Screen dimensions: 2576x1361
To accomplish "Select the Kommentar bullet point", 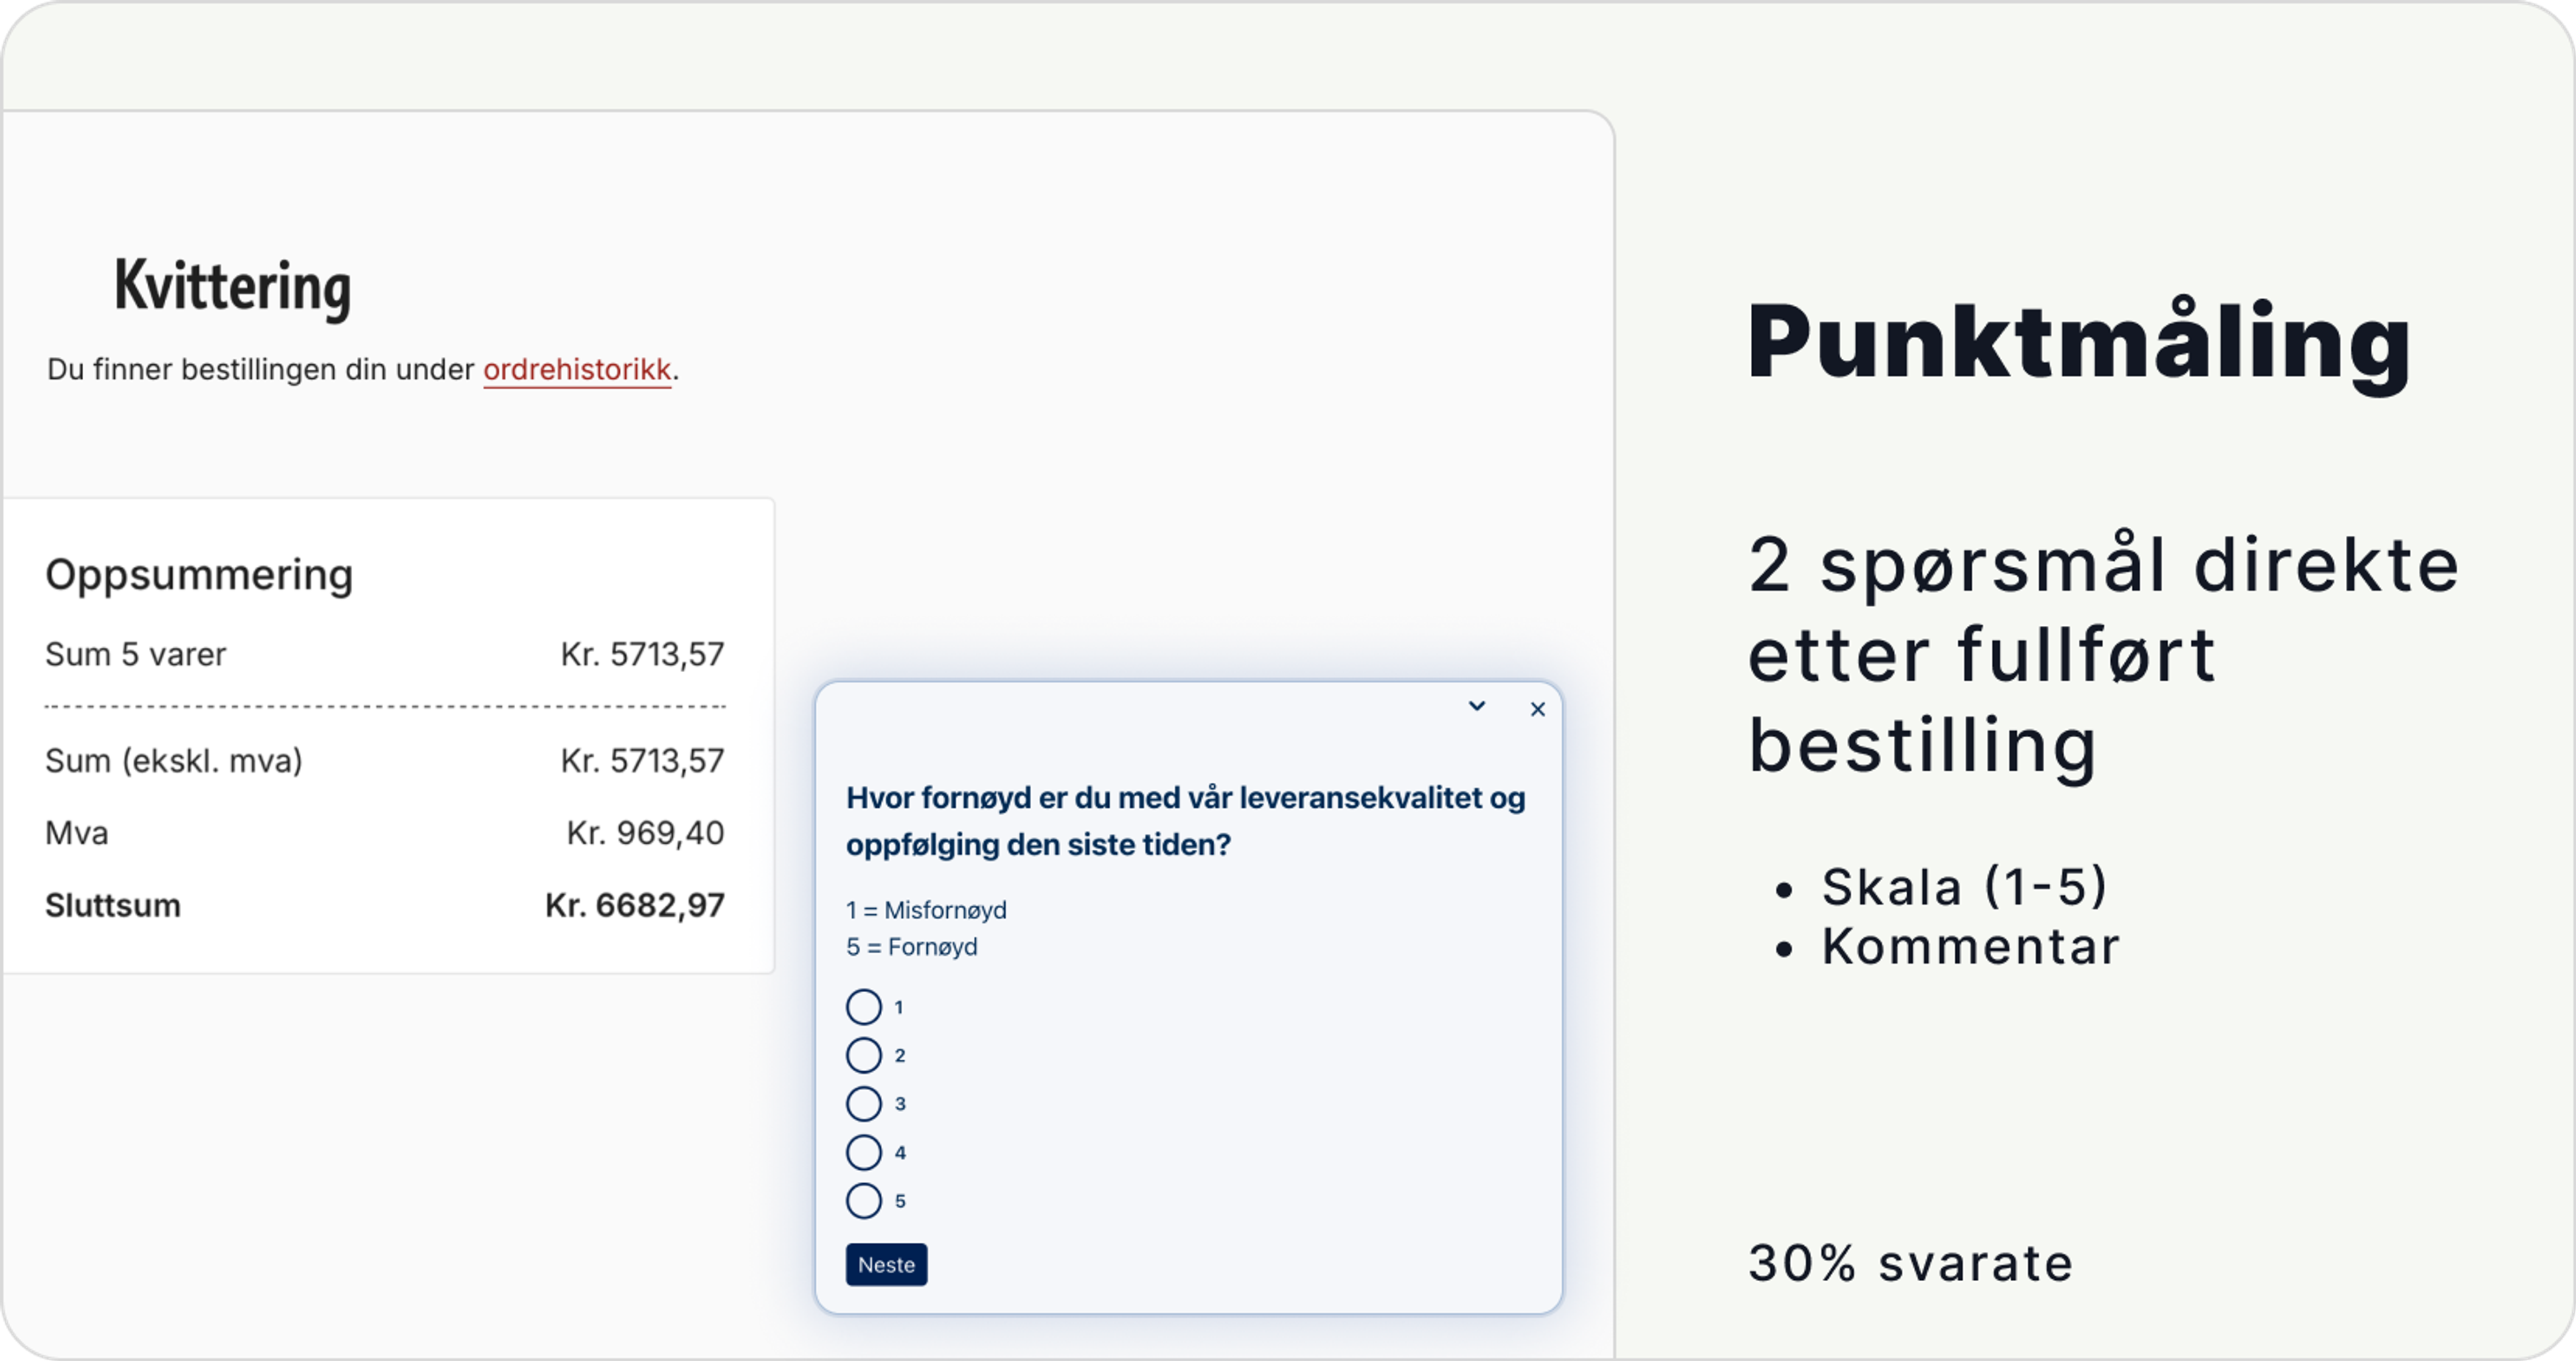I will 1971,946.
